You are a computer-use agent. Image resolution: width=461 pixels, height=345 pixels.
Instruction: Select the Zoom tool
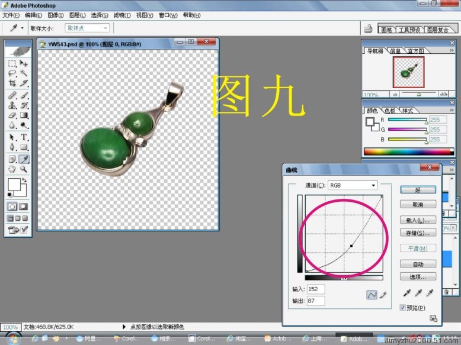pos(24,169)
